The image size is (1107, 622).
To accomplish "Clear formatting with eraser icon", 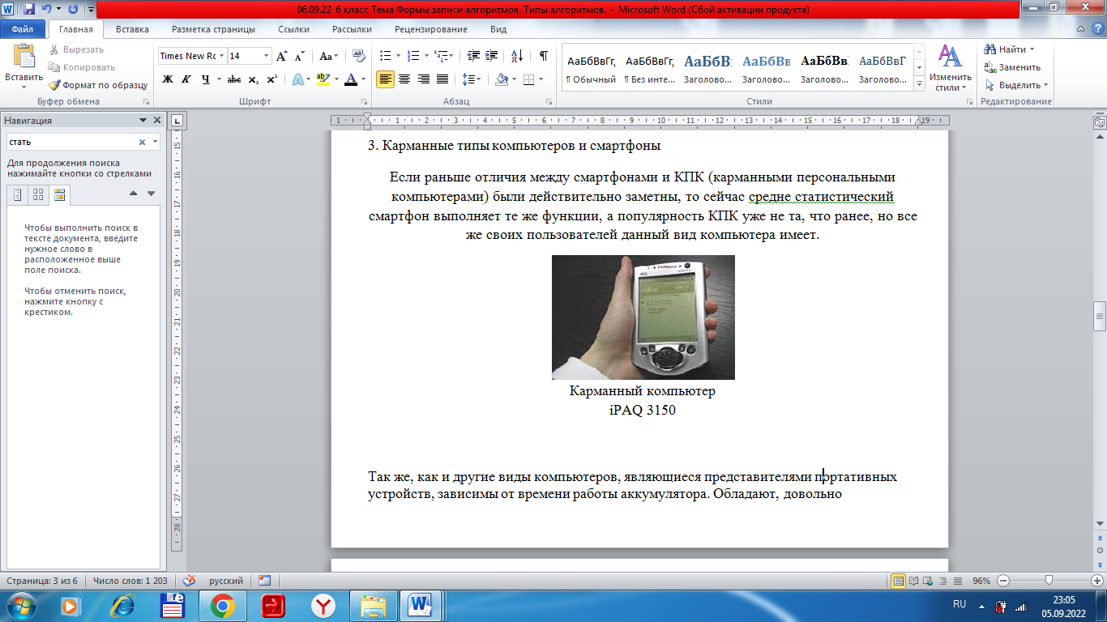I will tap(359, 56).
